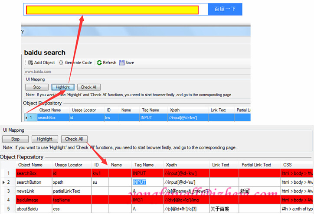The height and width of the screenshot is (214, 314).
Task: Click the 新闻 partial link text cell
Action: 259,191
